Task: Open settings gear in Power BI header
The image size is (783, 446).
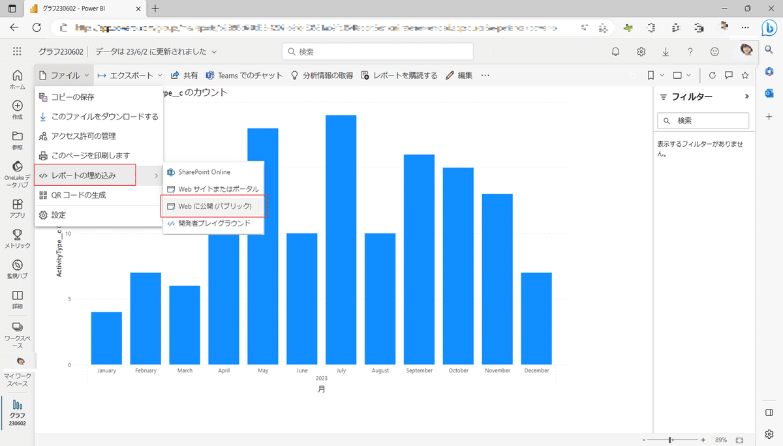Action: (x=641, y=52)
